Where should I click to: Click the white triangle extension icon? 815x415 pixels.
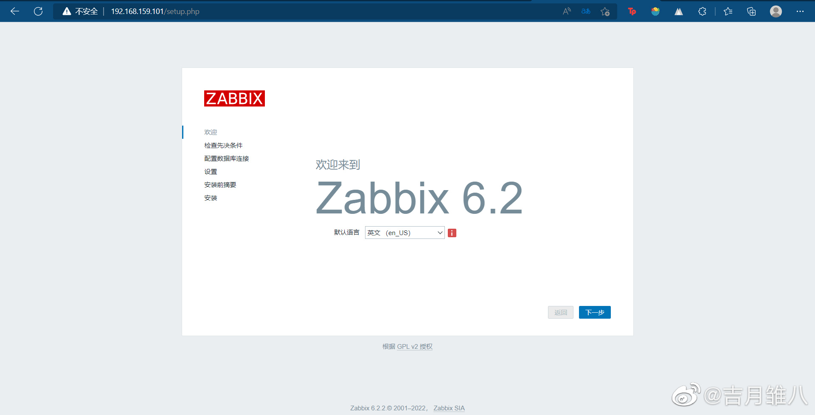click(x=679, y=11)
